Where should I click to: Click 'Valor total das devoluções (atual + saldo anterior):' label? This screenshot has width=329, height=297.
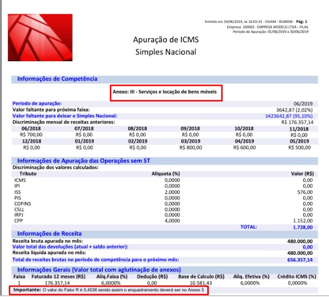tap(70, 247)
